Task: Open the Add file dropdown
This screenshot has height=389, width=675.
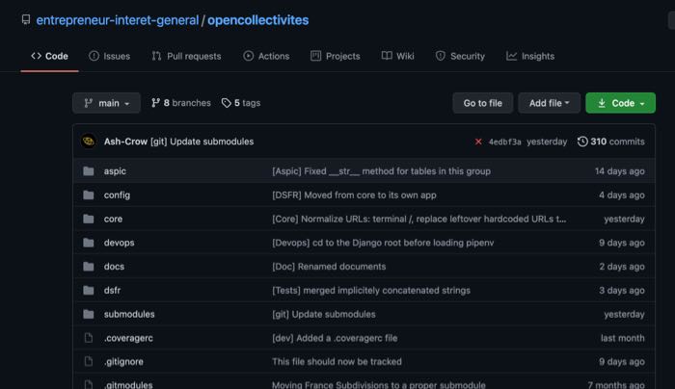Action: 550,103
